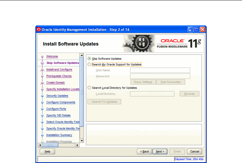Click the User Name input field
Screen dimensions: 242x163
[160, 70]
